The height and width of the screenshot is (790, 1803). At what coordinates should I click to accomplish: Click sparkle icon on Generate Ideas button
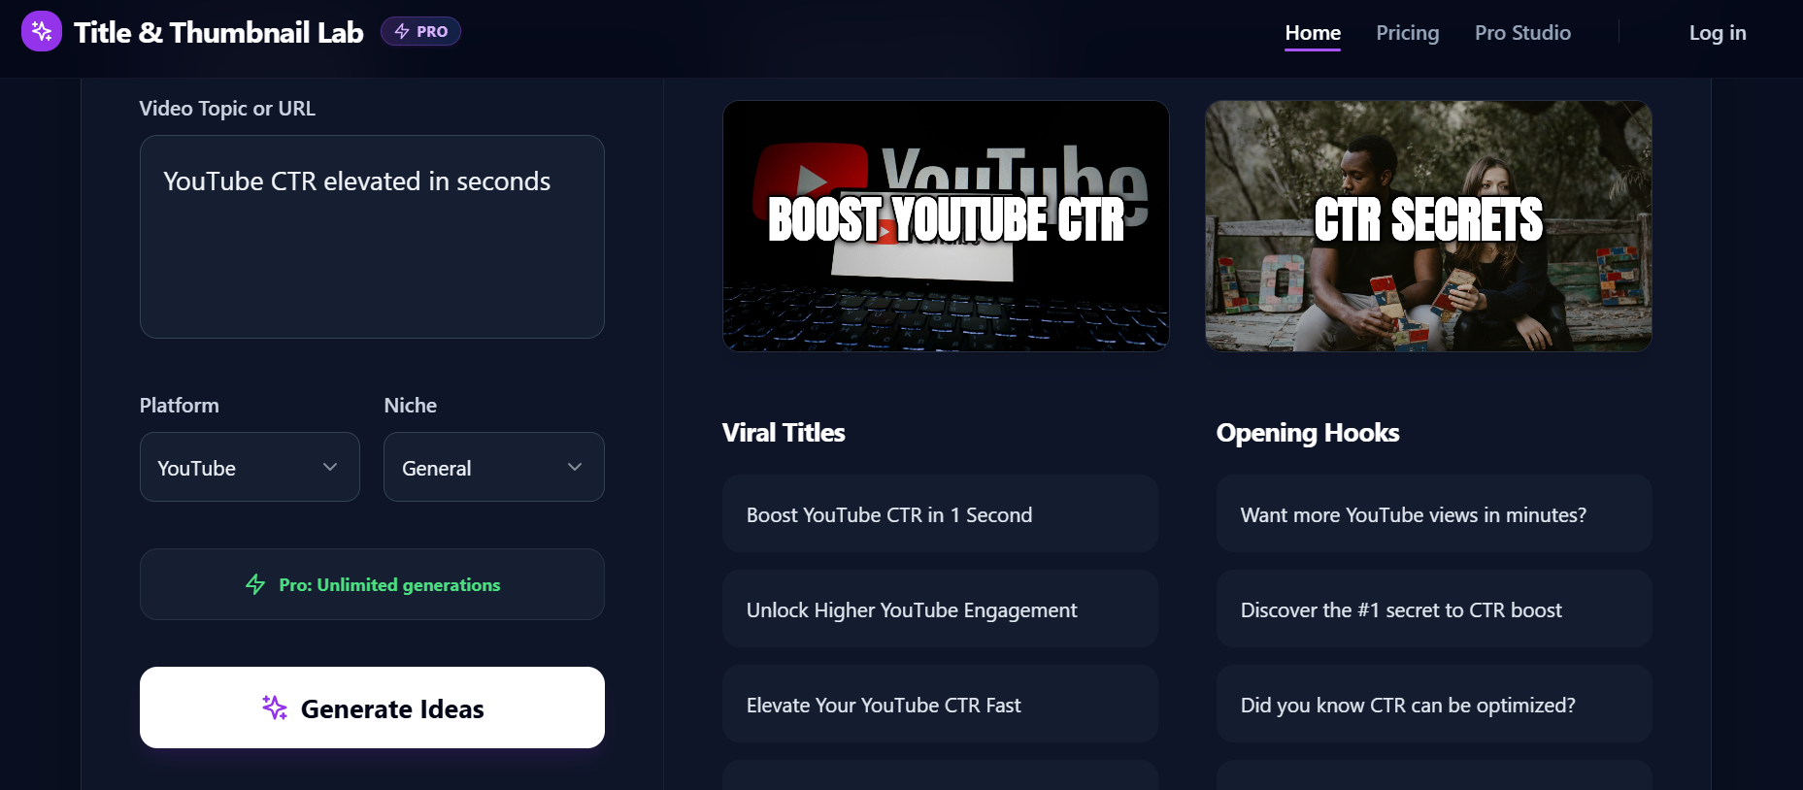click(x=275, y=708)
